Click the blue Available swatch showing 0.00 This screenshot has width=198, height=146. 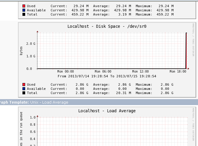point(24,89)
